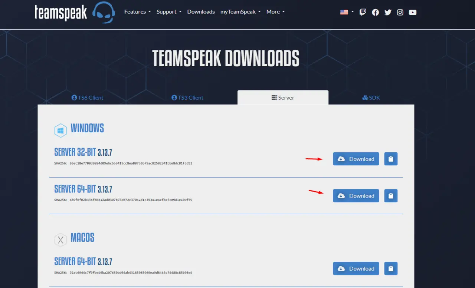The width and height of the screenshot is (475, 288).
Task: Copy SHA256 for macOS Server 64-bit
Action: tap(391, 269)
